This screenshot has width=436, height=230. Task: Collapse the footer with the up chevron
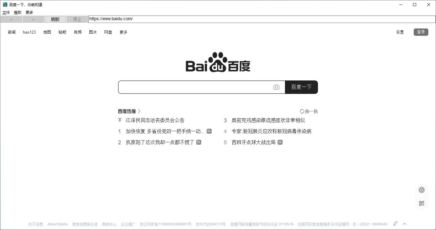click(405, 224)
